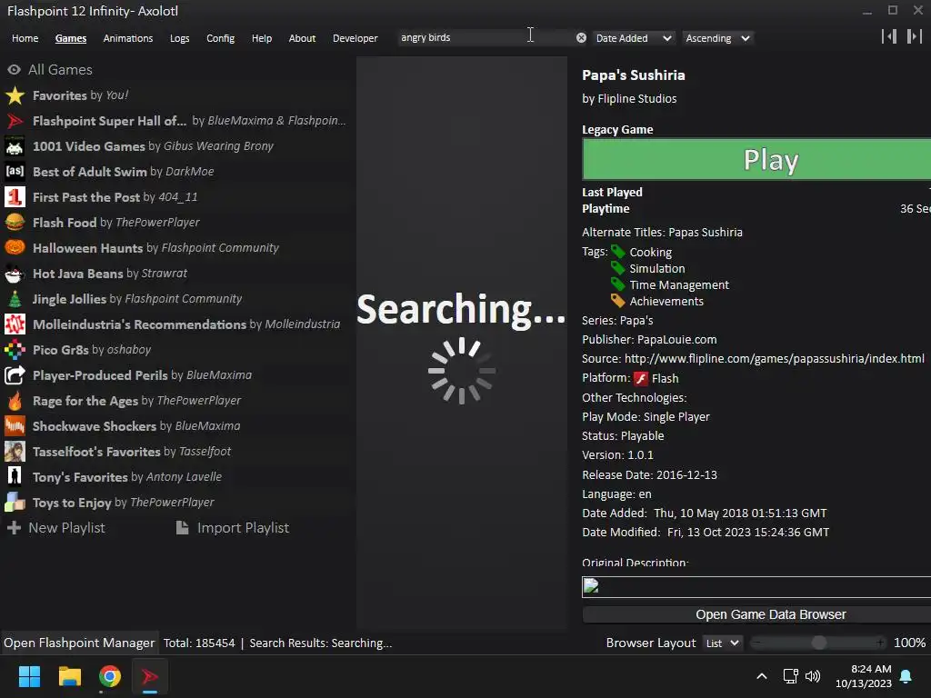
Task: Click Open Game Data Browser button
Action: click(756, 614)
